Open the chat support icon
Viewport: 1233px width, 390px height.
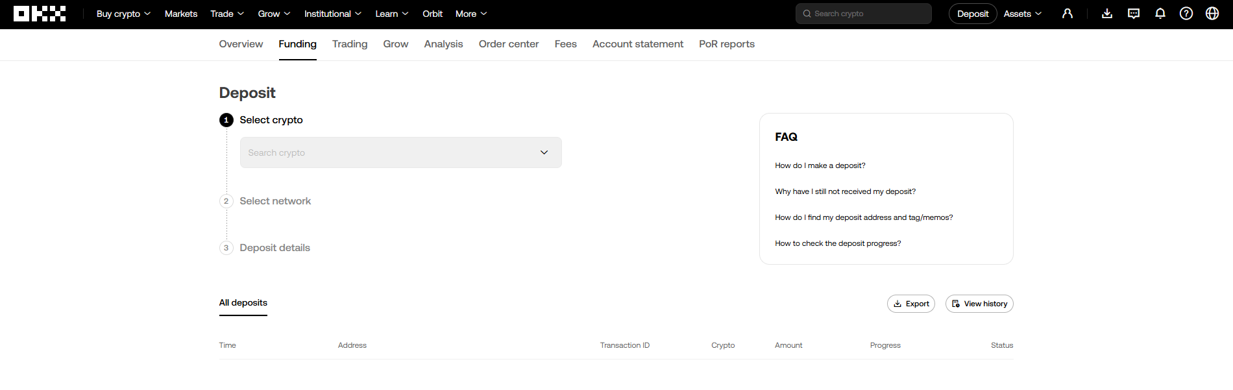coord(1134,14)
